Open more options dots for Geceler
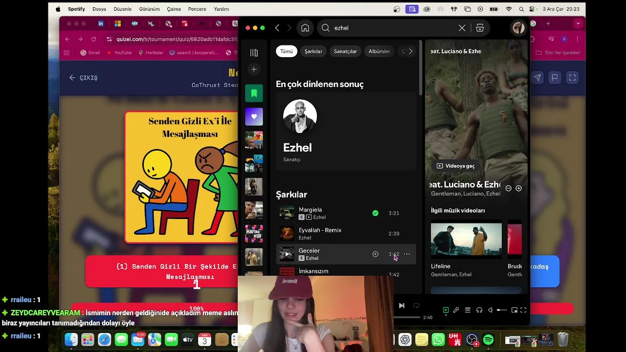Image resolution: width=626 pixels, height=352 pixels. 407,254
